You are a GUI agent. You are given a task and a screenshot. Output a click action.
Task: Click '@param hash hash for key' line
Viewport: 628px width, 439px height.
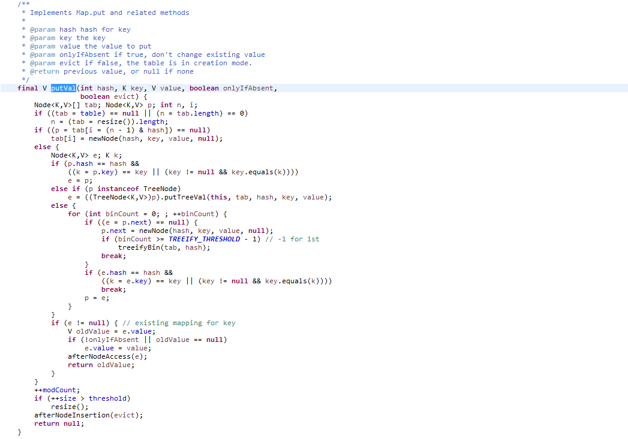tap(80, 29)
